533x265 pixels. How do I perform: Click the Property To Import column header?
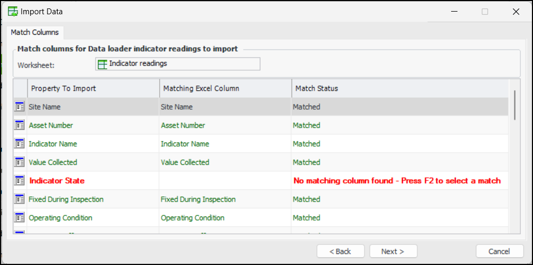(x=93, y=88)
